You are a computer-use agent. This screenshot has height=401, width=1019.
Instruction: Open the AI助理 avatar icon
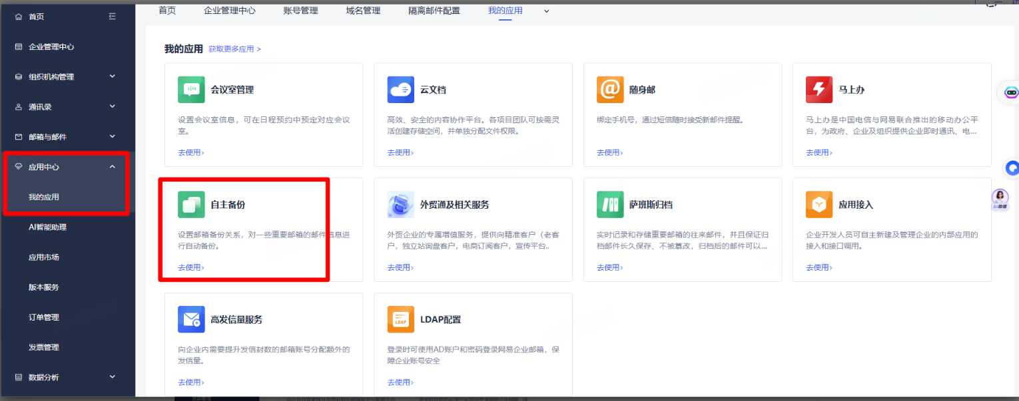(1000, 199)
